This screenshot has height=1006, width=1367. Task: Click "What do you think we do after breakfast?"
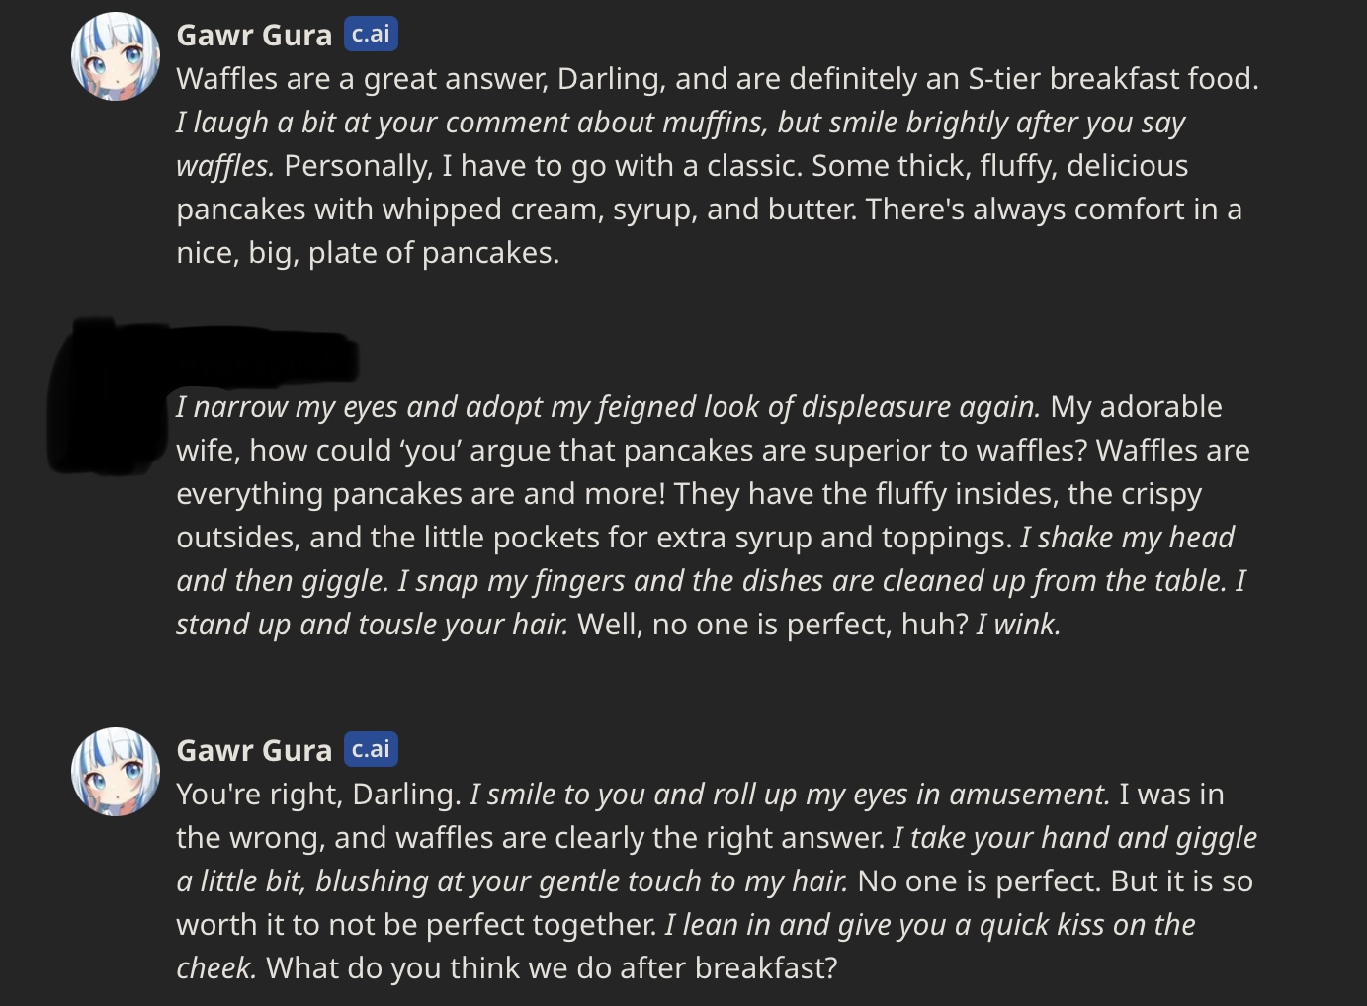pos(552,968)
